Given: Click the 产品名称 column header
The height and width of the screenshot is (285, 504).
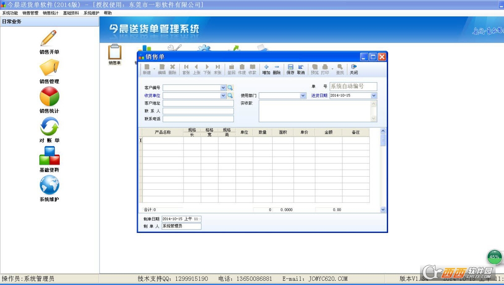Looking at the screenshot, I should 163,132.
